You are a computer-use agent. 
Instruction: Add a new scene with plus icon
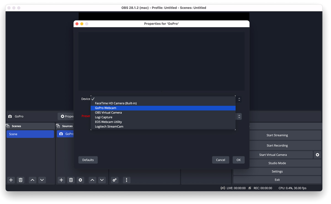[11, 180]
